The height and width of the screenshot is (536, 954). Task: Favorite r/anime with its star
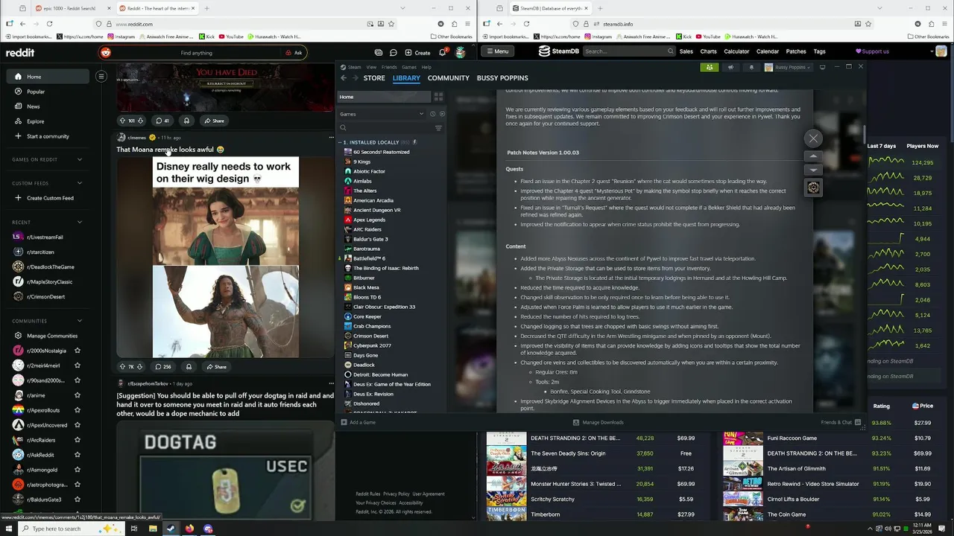[x=78, y=395]
